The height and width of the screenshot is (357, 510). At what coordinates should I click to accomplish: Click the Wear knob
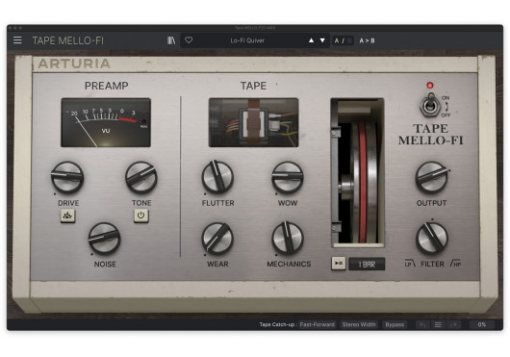click(217, 239)
